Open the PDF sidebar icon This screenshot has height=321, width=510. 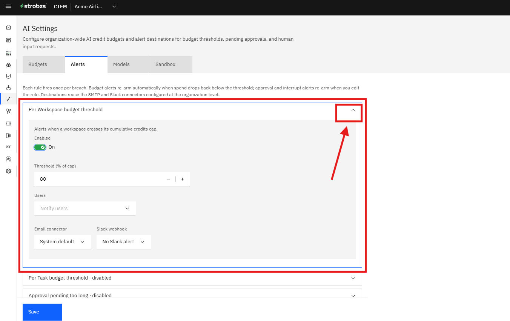pos(8,147)
